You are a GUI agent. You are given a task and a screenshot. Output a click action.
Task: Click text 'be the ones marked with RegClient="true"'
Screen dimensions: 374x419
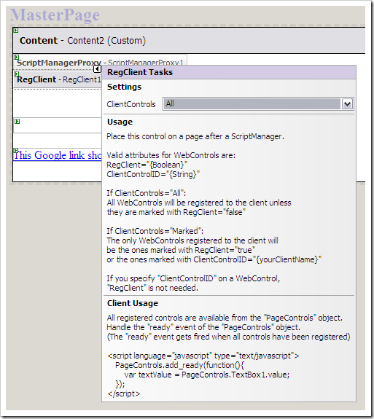pos(181,250)
